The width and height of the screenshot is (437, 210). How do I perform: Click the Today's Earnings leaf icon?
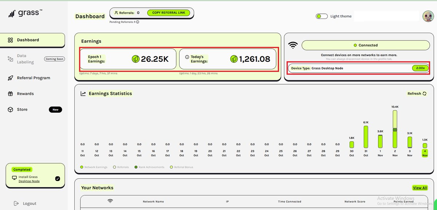pyautogui.click(x=234, y=59)
